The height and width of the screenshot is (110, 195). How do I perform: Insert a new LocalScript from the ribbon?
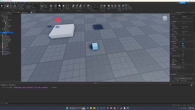pyautogui.click(x=129, y=7)
